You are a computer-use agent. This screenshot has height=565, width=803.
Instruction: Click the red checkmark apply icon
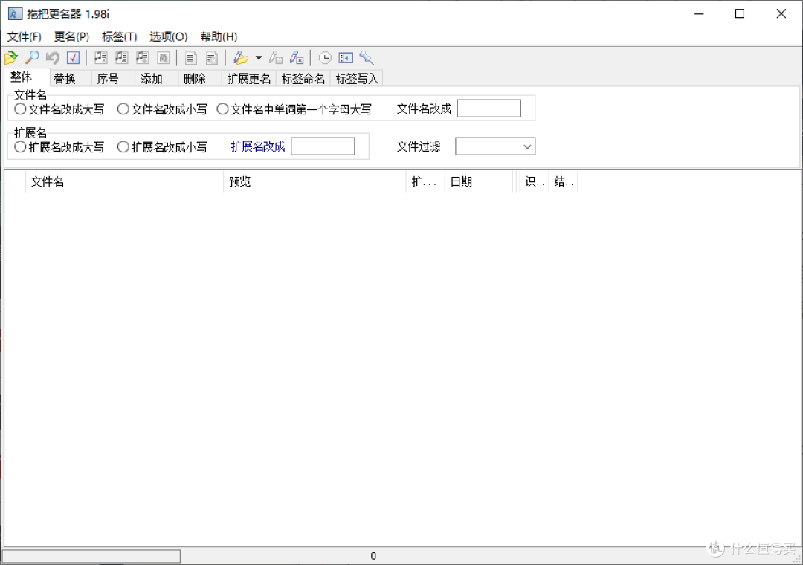[73, 57]
